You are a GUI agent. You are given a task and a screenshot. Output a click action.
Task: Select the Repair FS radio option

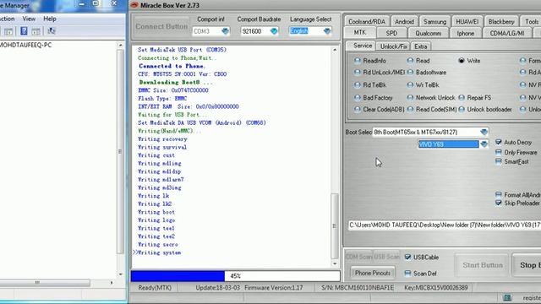click(x=462, y=98)
